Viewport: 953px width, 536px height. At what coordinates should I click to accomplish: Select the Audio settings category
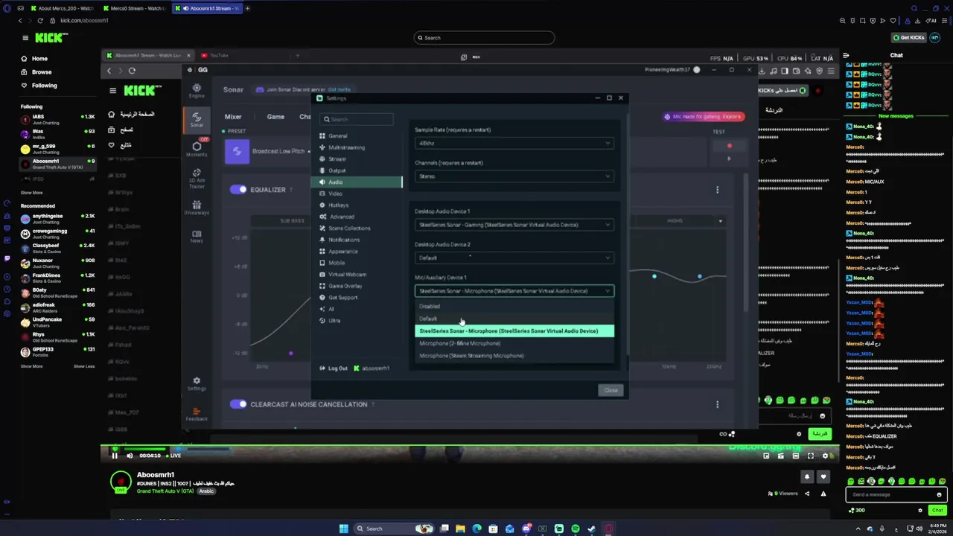pos(356,182)
